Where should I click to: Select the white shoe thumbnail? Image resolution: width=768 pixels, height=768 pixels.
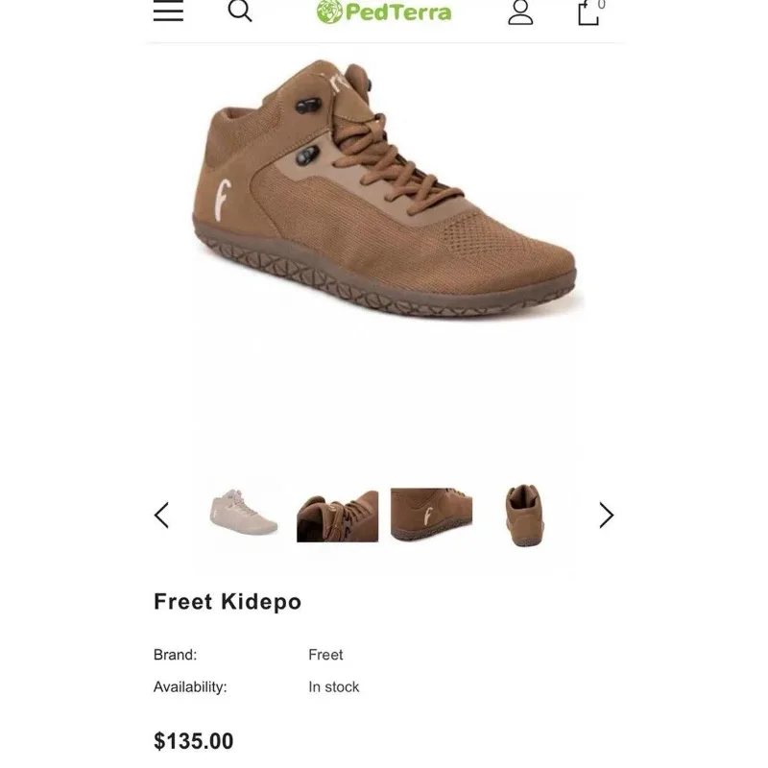point(244,514)
